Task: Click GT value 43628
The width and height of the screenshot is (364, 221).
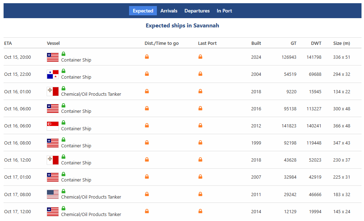Action: [x=290, y=160]
